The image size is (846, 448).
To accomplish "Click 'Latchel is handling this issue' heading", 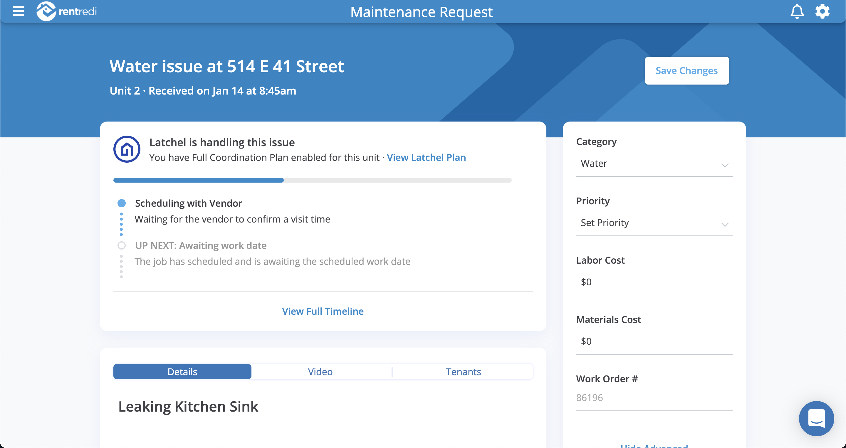I will tap(222, 142).
